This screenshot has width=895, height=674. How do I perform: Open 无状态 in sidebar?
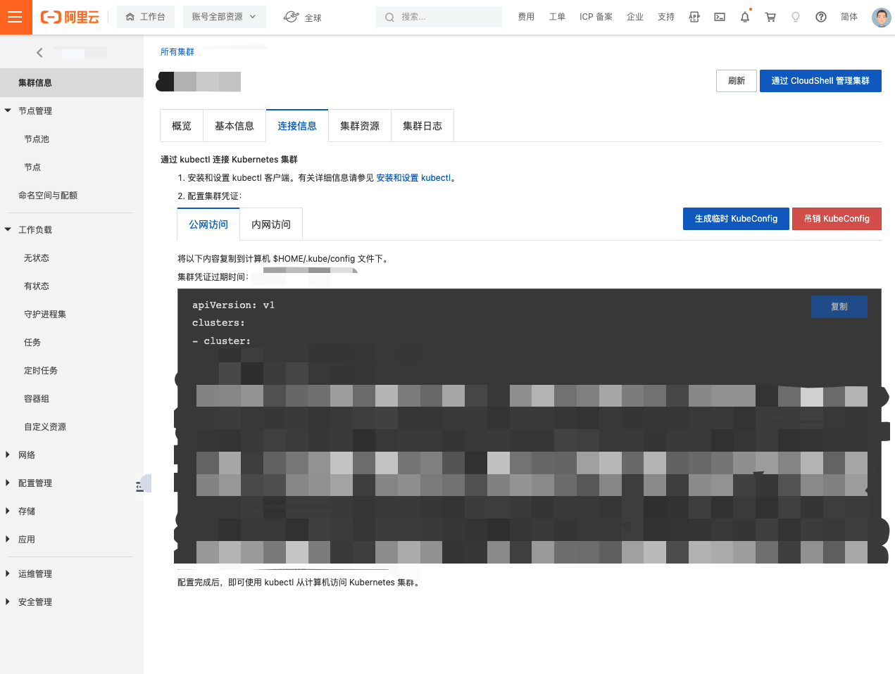pos(37,258)
